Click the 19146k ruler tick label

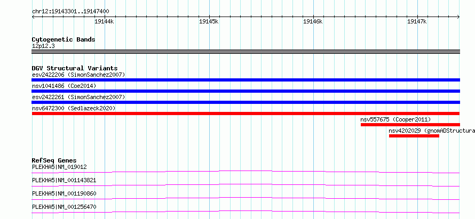(x=313, y=21)
